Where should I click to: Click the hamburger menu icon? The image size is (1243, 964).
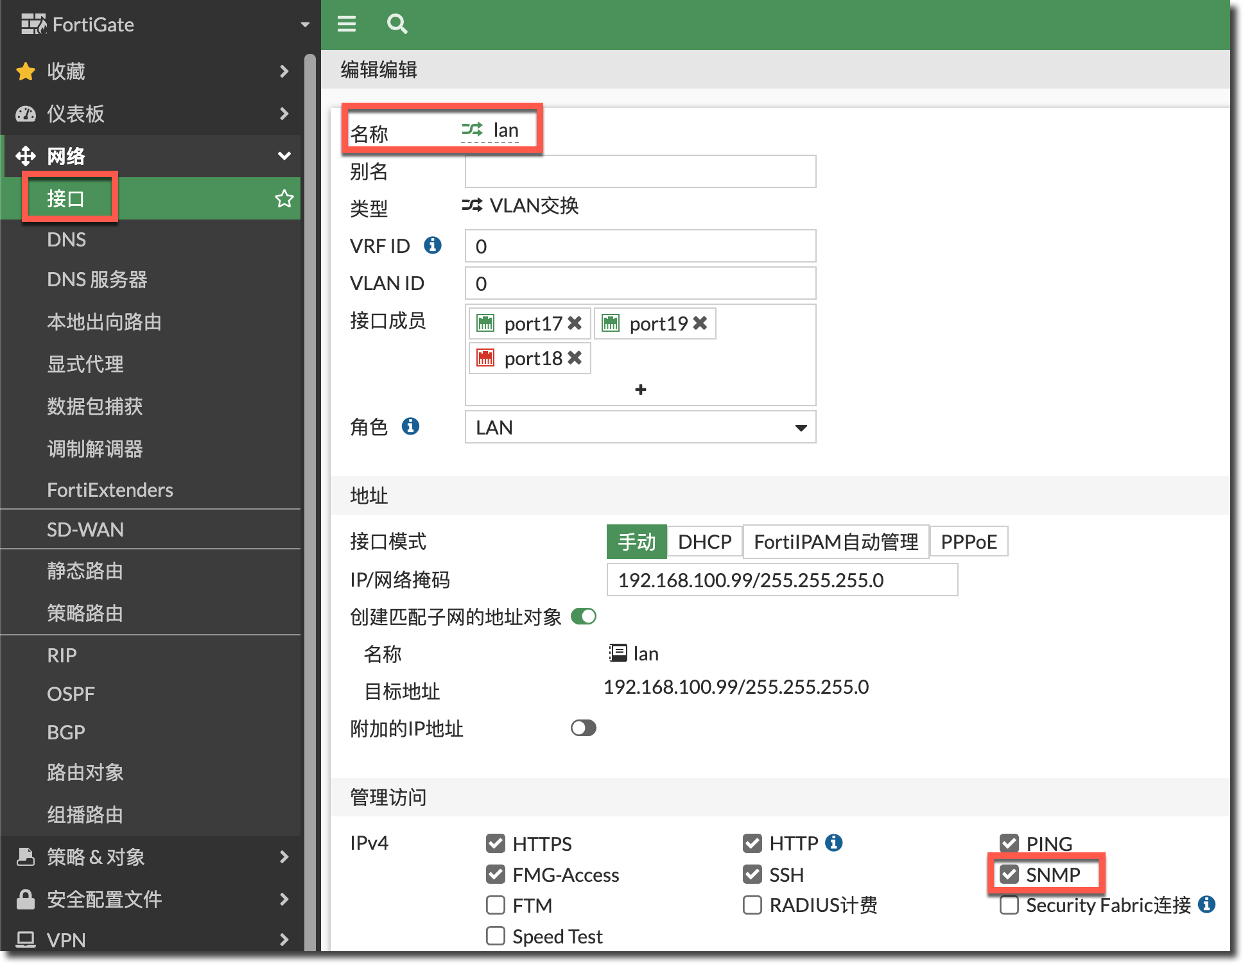click(347, 24)
